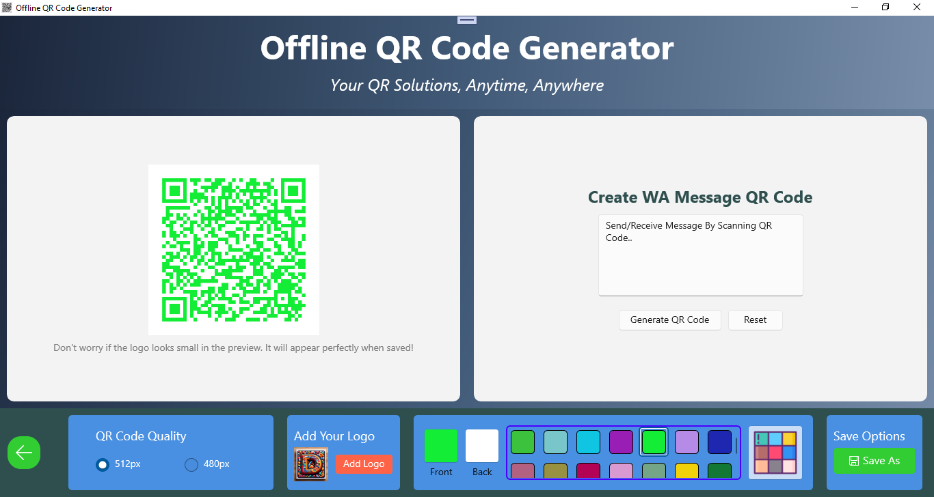This screenshot has width=934, height=497.
Task: Click the "Save Options" label
Action: point(869,436)
